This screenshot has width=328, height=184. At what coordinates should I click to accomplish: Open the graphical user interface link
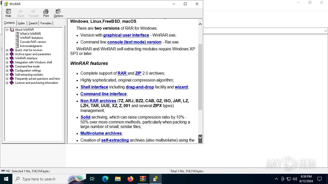(126, 35)
